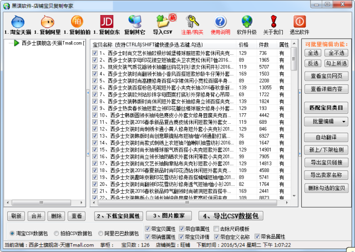Sort by the 价格 column header

pyautogui.click(x=246, y=45)
